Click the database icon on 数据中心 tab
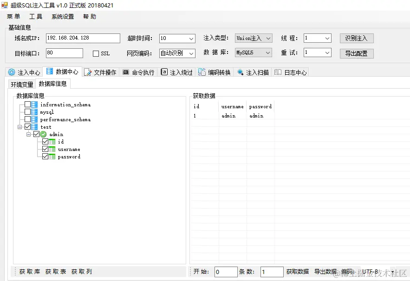The height and width of the screenshot is (281, 410). click(50, 71)
